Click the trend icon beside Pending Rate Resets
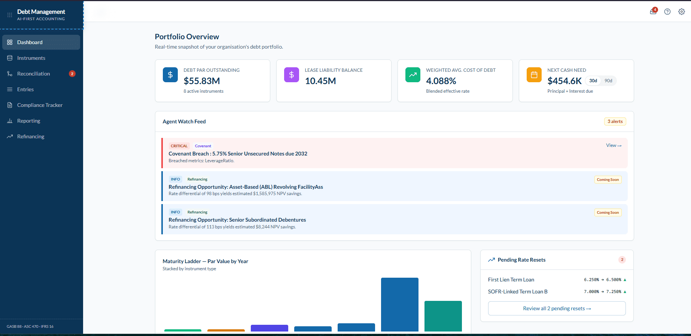The height and width of the screenshot is (336, 691). pos(491,260)
